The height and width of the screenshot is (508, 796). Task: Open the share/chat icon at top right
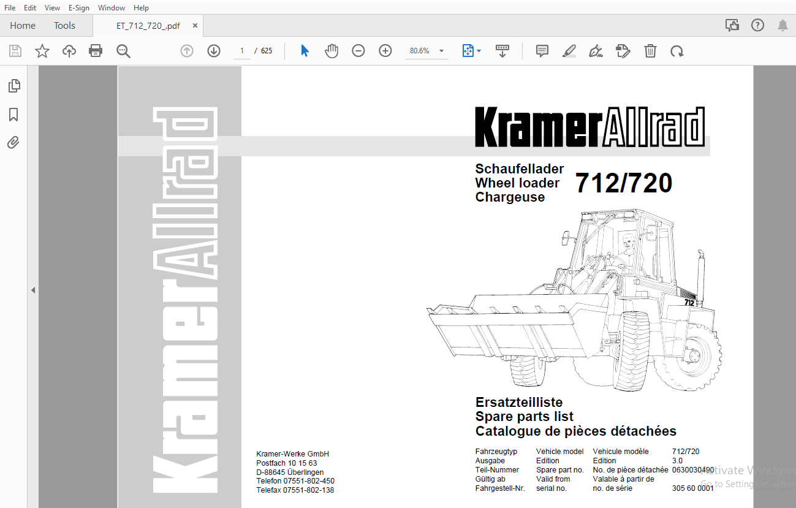(x=732, y=25)
